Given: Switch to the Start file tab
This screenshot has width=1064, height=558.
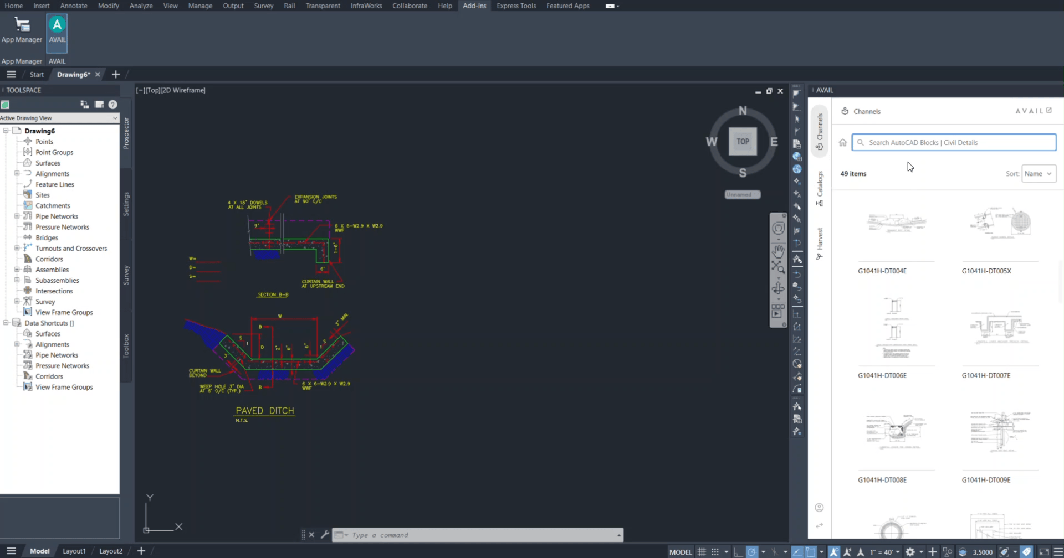Looking at the screenshot, I should point(37,75).
